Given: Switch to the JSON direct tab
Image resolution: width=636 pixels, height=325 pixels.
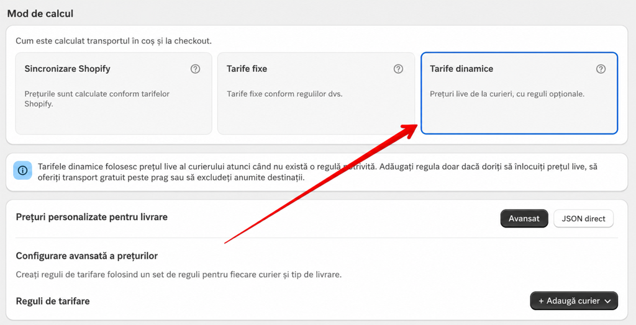Looking at the screenshot, I should (583, 218).
